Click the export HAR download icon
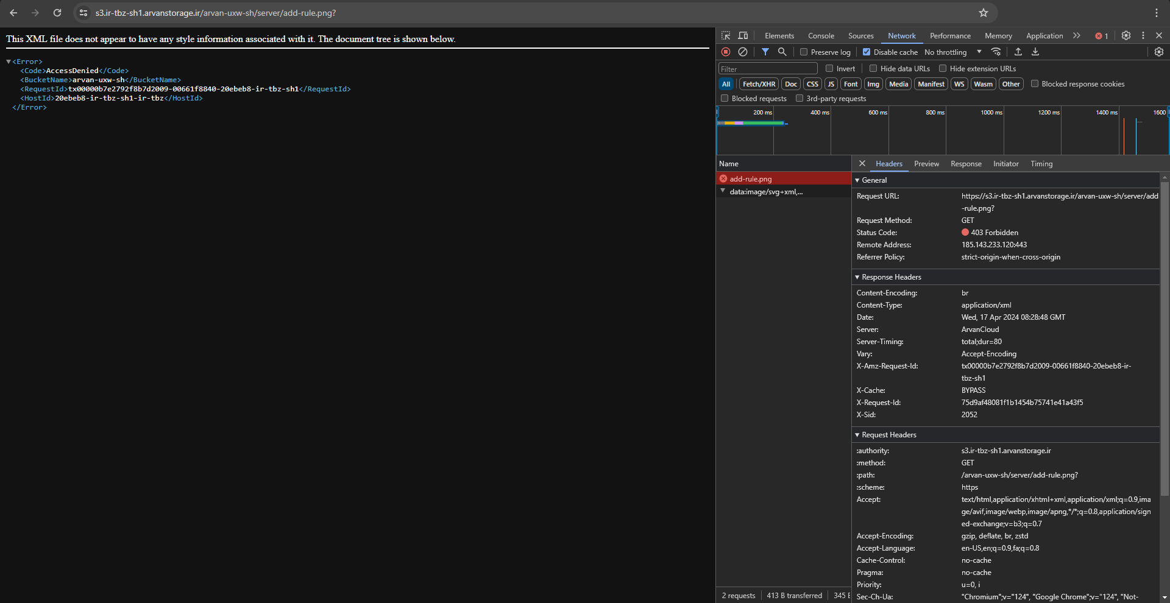 (x=1035, y=52)
